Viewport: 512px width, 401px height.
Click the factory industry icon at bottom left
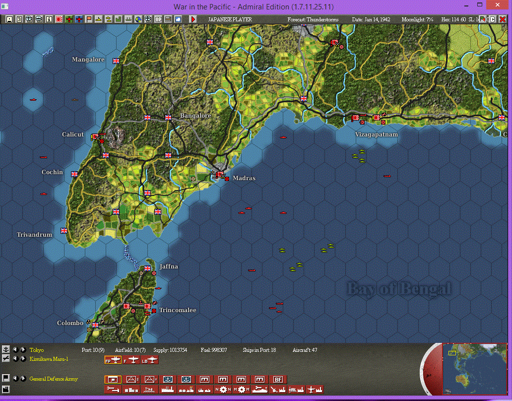pos(5,389)
